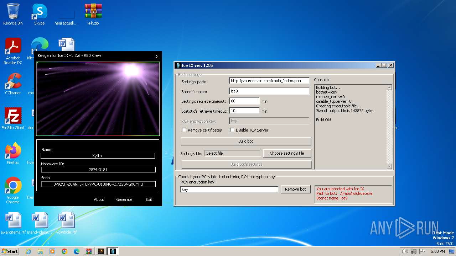Open Chrome from the taskbar
Image resolution: width=456 pixels, height=256 pixels.
pos(64,251)
